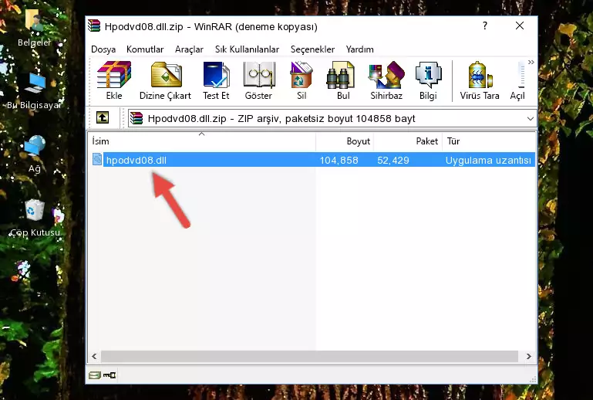This screenshot has width=593, height=400.
Task: Click the partially visible Açıl toolbar icon
Action: (x=517, y=80)
